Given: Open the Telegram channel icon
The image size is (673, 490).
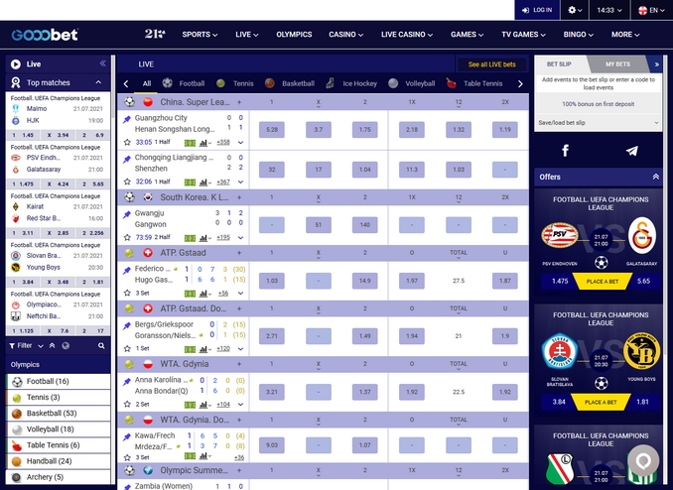Looking at the screenshot, I should pyautogui.click(x=631, y=151).
